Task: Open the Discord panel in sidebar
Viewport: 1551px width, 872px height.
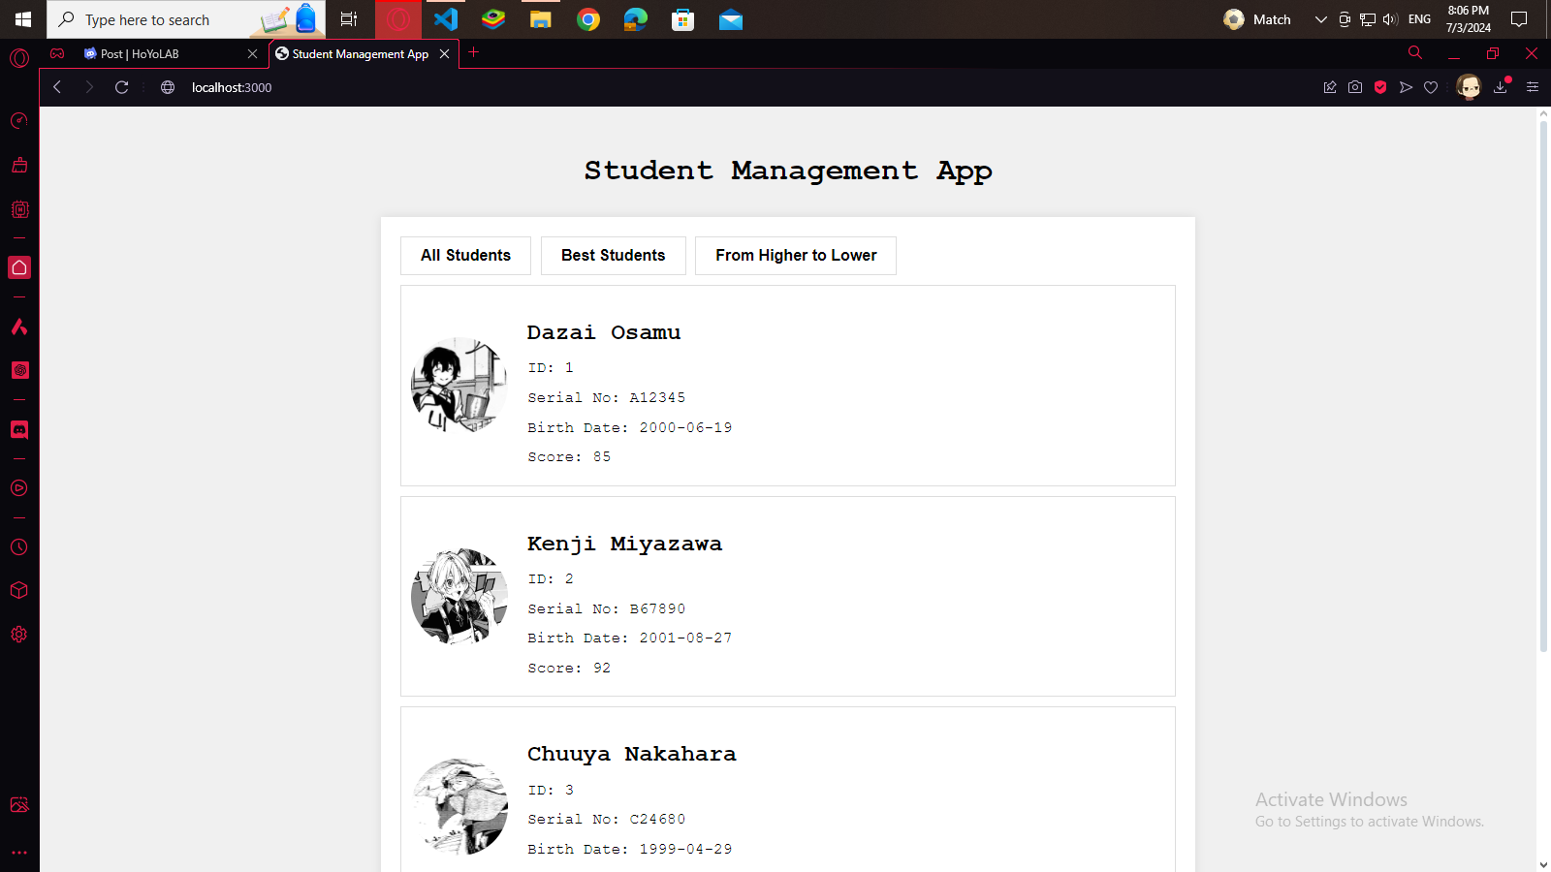Action: click(x=19, y=430)
